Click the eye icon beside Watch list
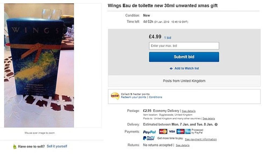 point(171,69)
